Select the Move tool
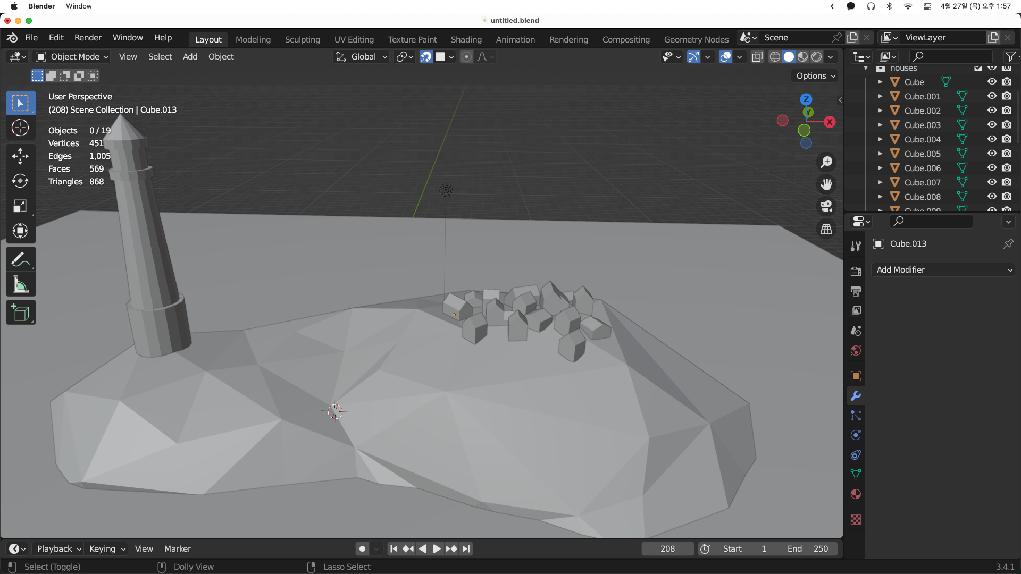 (21, 156)
